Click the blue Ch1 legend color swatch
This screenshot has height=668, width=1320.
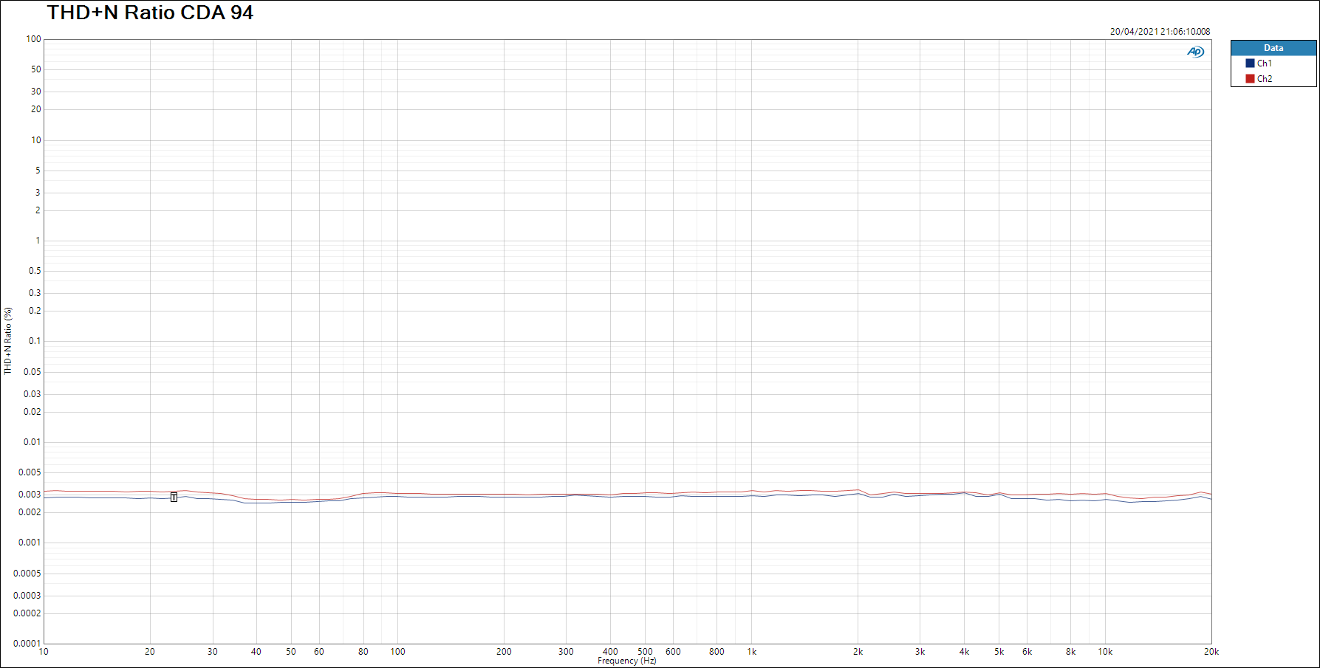(1250, 63)
